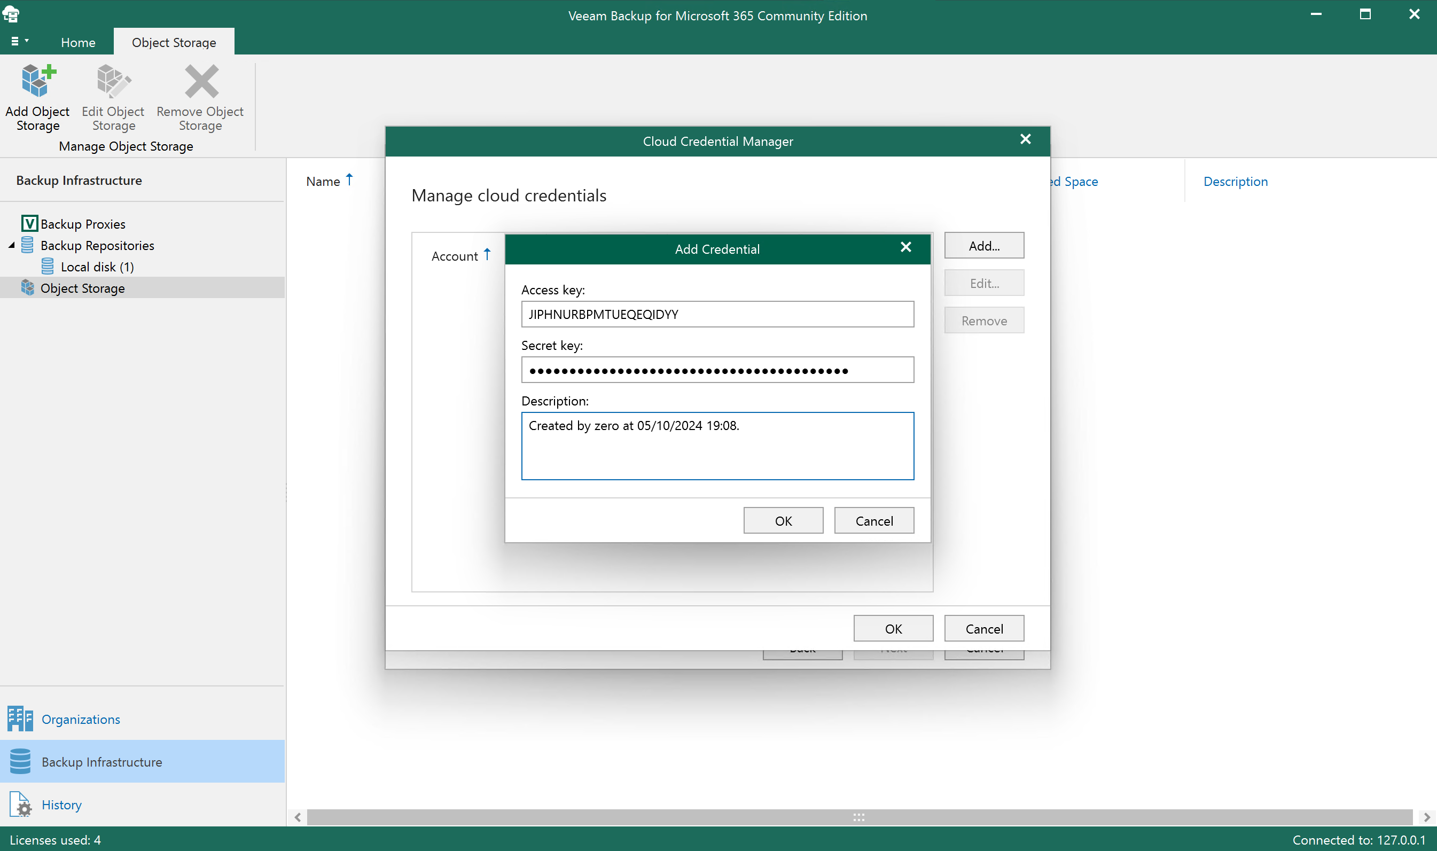Collapse the Backup Repositories tree node

click(10, 245)
